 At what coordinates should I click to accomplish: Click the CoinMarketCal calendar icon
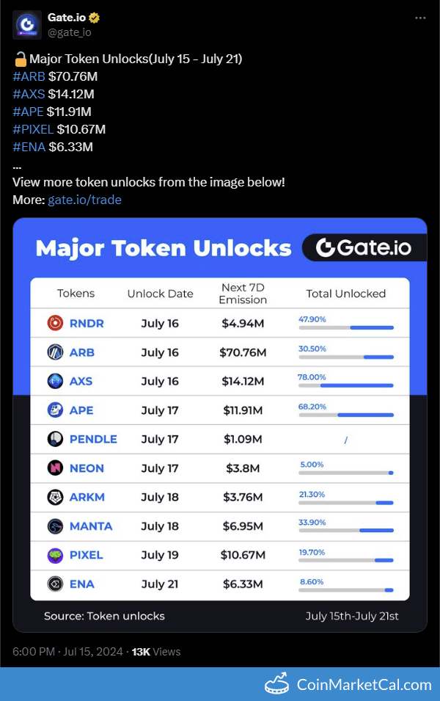tap(277, 682)
